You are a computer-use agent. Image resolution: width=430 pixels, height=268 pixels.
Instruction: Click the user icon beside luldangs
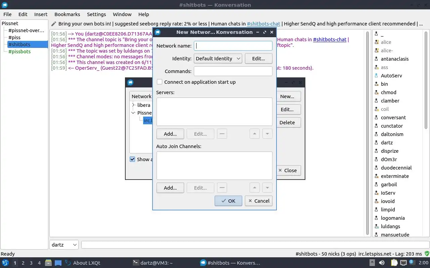(377, 226)
